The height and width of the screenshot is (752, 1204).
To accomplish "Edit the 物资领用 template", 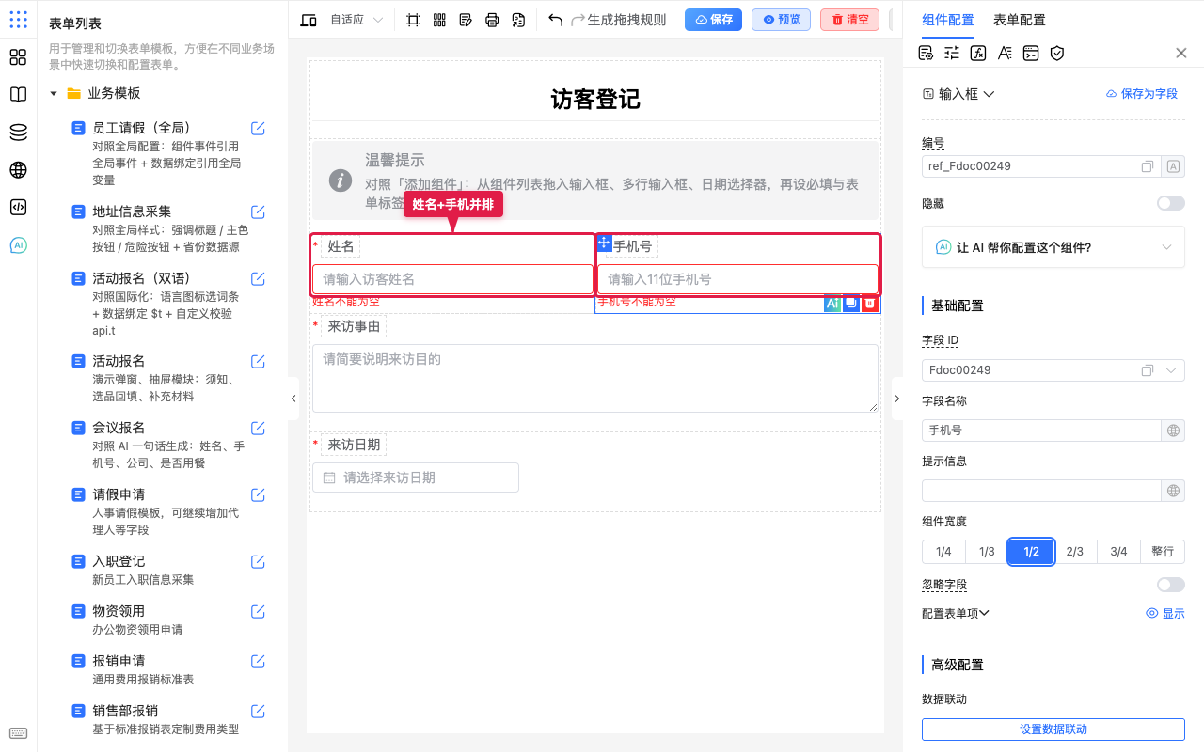I will pos(258,611).
